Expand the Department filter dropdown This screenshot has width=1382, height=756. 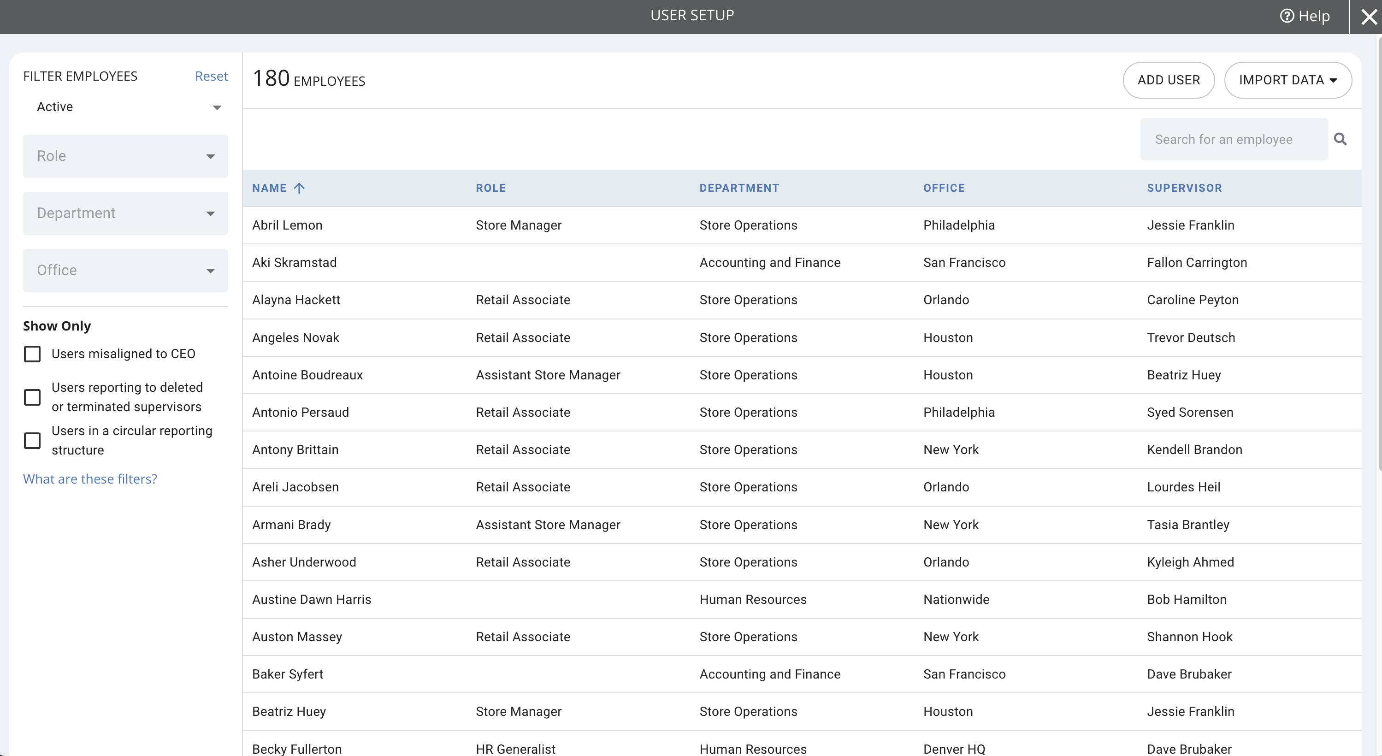125,213
